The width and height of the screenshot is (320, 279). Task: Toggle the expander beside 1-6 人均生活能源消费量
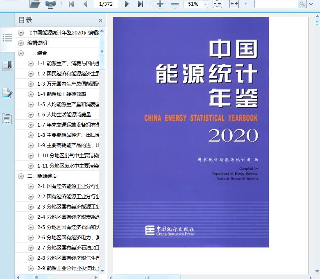[x=31, y=115]
